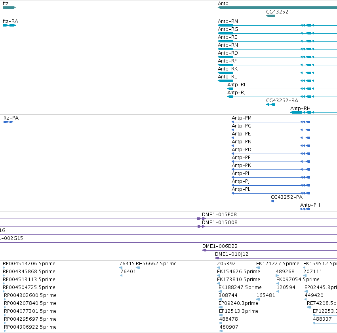This screenshot has width=337, height=333.
Task: Click transcript CG43252-RA label
Action: [282, 101]
